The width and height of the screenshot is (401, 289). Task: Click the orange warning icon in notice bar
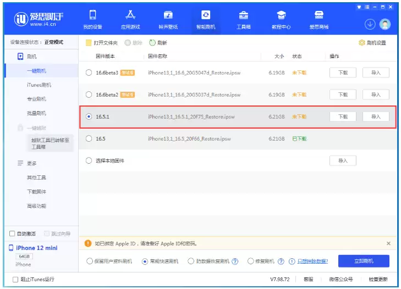tap(88, 243)
